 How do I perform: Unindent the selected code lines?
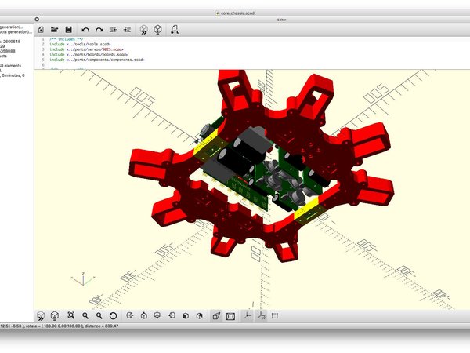tap(113, 29)
